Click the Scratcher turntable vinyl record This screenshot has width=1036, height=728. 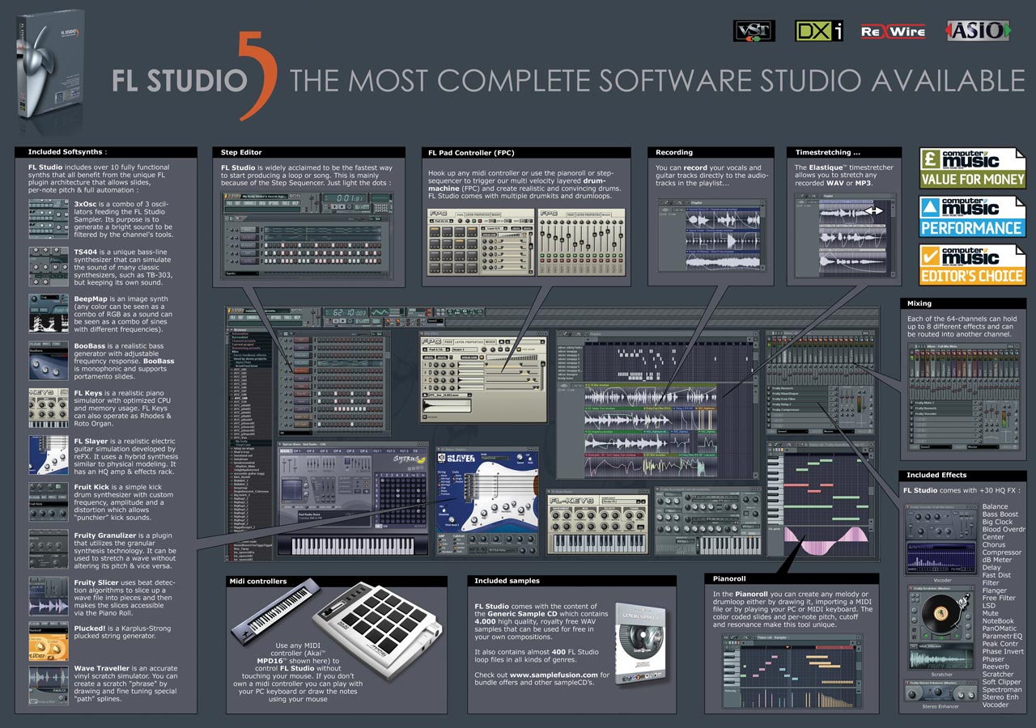click(940, 613)
